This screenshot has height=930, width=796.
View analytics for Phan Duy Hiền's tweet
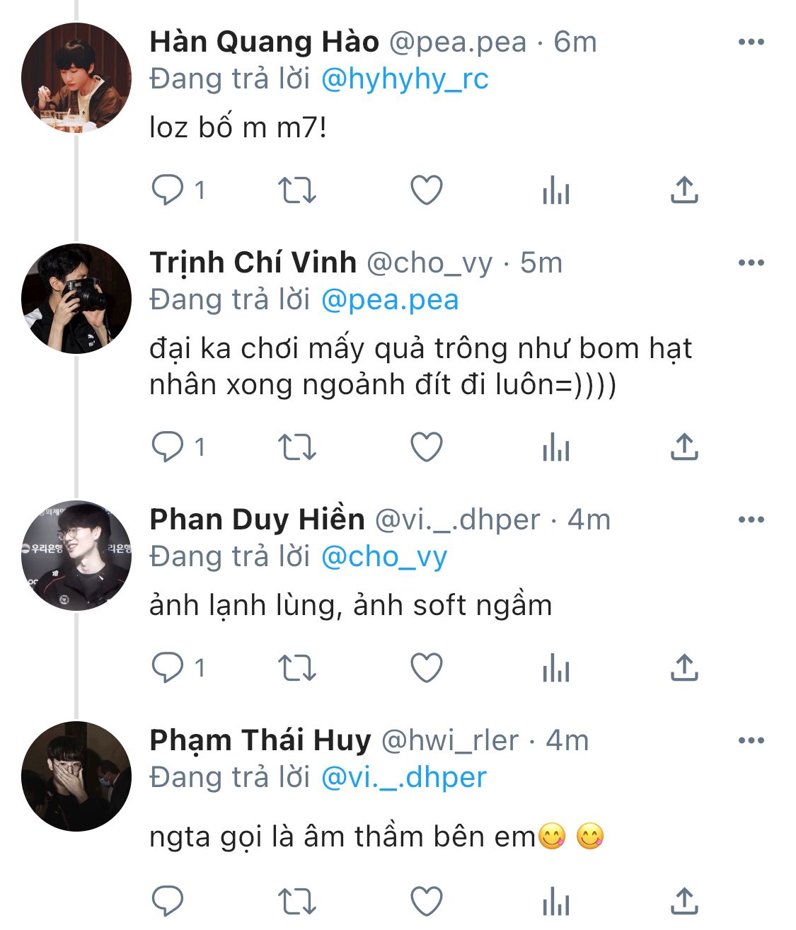555,667
